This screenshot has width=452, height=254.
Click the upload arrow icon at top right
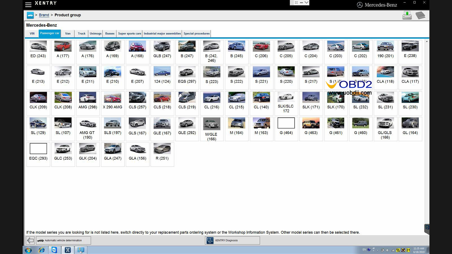[407, 15]
